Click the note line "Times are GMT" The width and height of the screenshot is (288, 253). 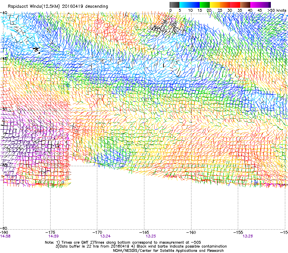(x=75, y=242)
